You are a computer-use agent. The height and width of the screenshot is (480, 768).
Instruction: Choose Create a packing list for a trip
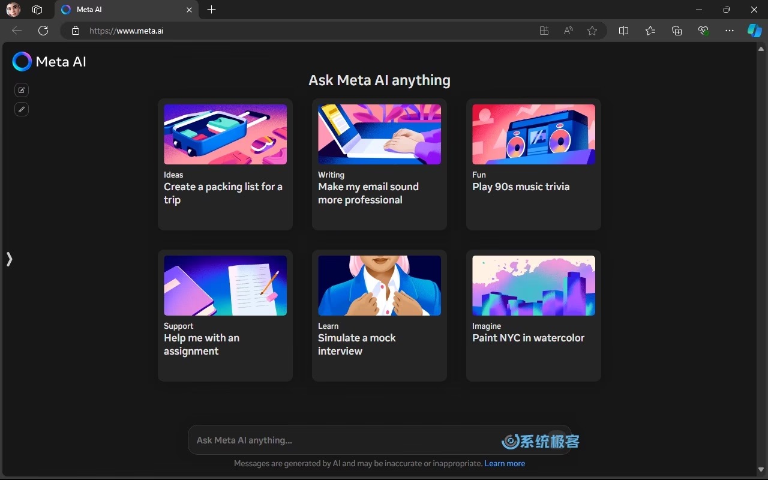[x=225, y=164]
